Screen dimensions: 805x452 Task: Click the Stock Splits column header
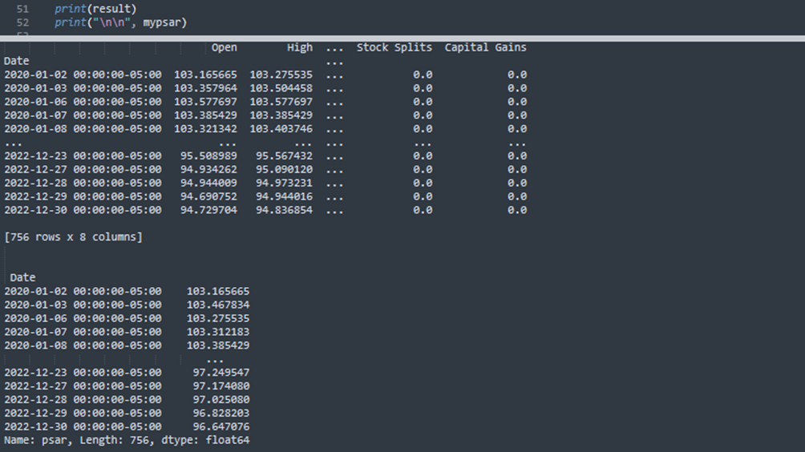[394, 47]
